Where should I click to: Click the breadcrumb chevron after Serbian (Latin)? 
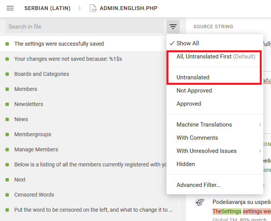[79, 8]
